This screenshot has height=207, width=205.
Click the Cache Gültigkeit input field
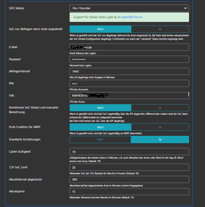[x=129, y=152]
